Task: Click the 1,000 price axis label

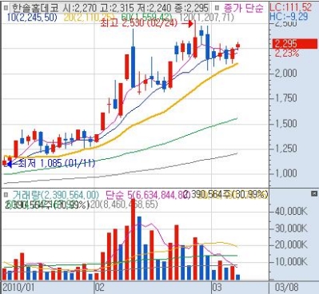Action: point(285,173)
